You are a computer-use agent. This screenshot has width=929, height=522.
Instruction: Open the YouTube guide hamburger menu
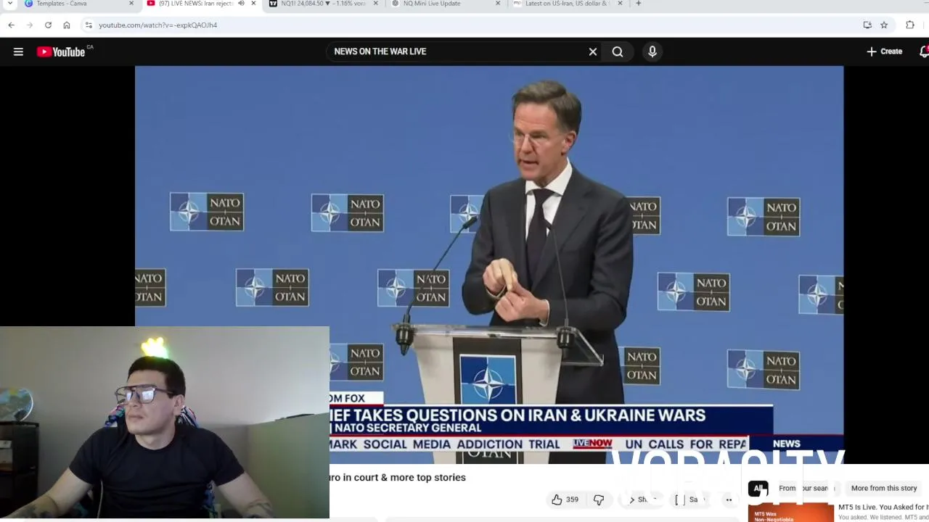point(18,51)
